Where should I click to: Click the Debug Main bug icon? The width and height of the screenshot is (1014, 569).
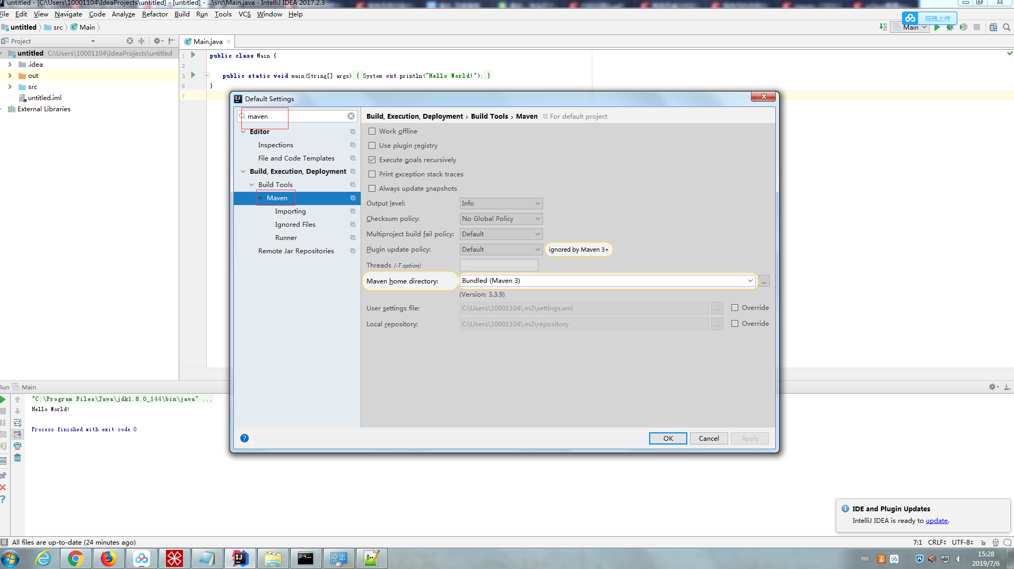coord(950,27)
